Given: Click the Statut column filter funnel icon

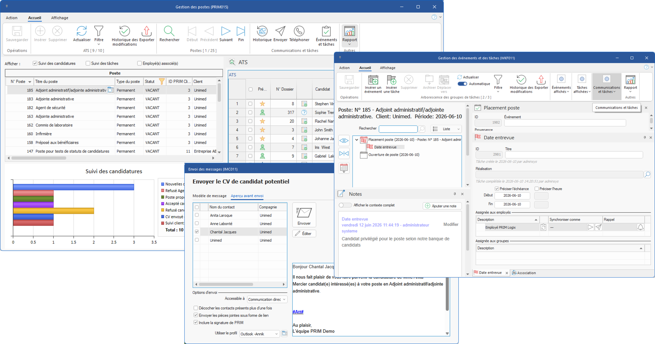Looking at the screenshot, I should pos(162,81).
